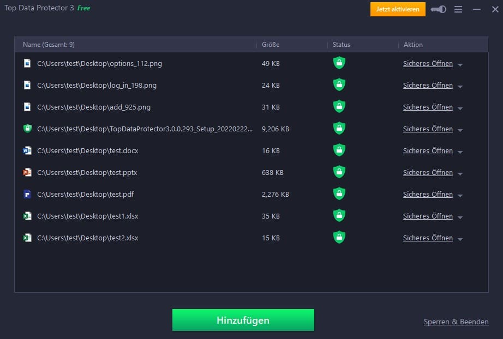Click the key license icon in title bar
The image size is (503, 339).
coord(439,9)
